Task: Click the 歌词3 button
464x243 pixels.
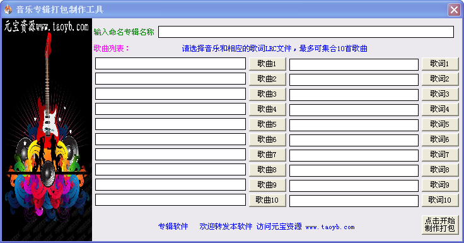Action: pos(440,94)
